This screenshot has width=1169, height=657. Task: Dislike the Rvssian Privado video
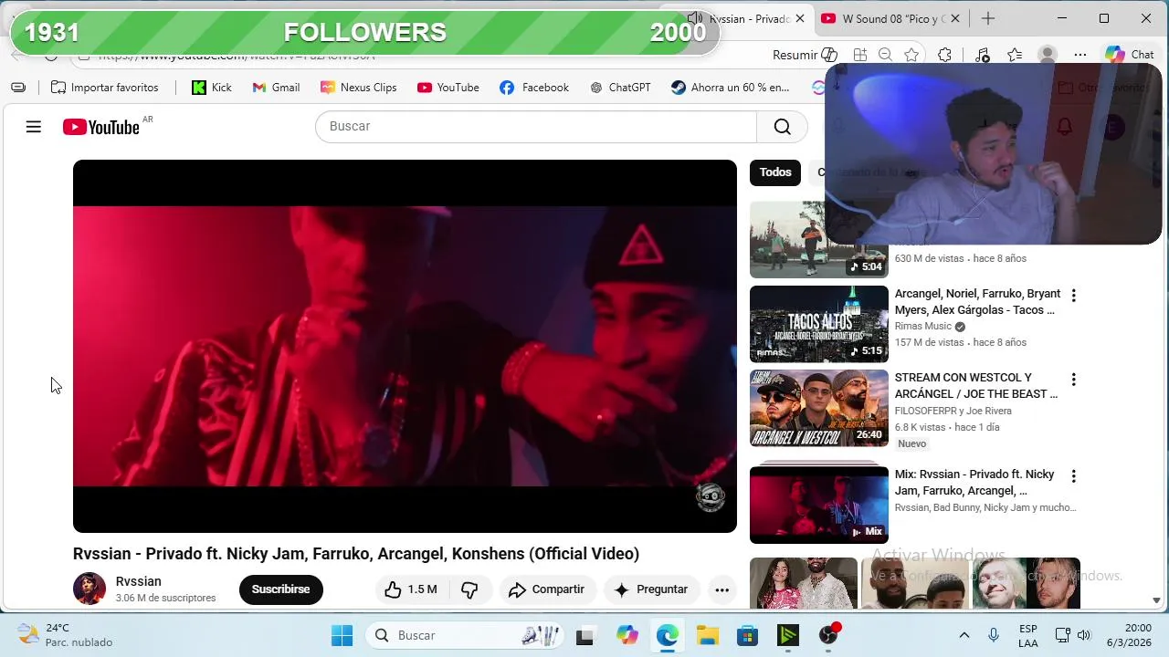point(469,589)
